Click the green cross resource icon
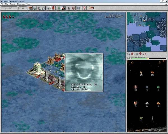The width and height of the screenshot is (168, 134). click(158, 87)
